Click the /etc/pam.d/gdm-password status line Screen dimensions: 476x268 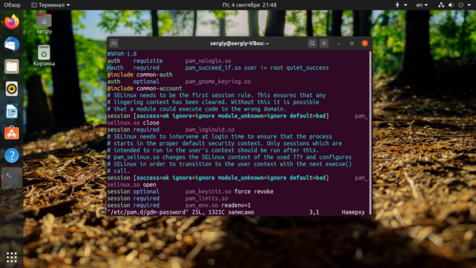tap(180, 212)
